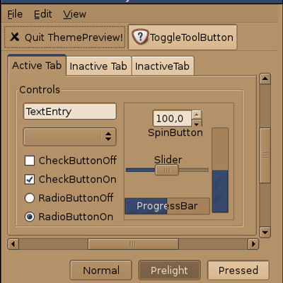This screenshot has width=283, height=283.
Task: Decrease the SpinButton value with down arrow
Action: click(x=197, y=123)
